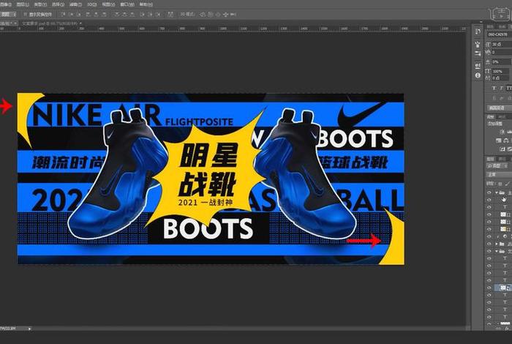Click the Hue/Saturation adjustment icon
The height and width of the screenshot is (344, 512).
coord(499,141)
